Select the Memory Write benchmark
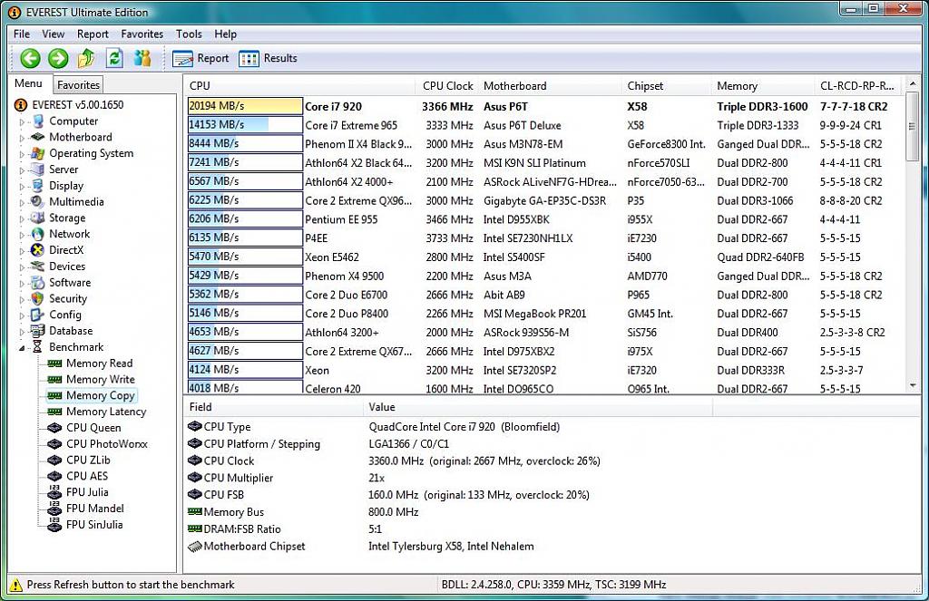The height and width of the screenshot is (601, 929). coord(100,379)
